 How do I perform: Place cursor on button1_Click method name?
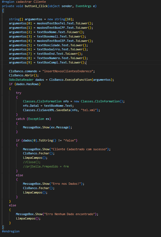point(36,6)
